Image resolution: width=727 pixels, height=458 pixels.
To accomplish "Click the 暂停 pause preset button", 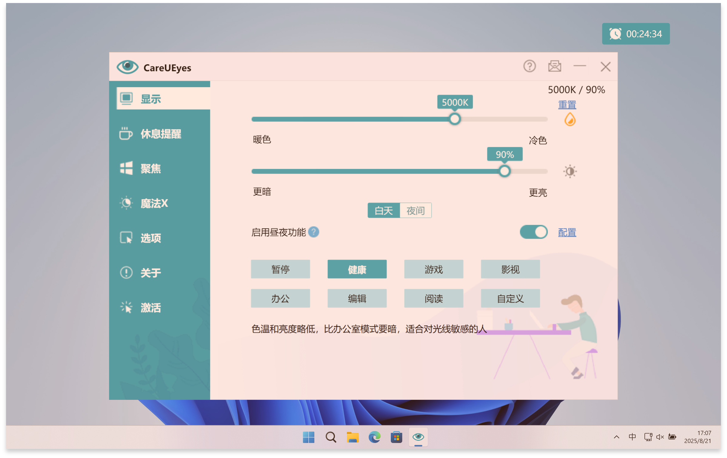I will (x=280, y=269).
